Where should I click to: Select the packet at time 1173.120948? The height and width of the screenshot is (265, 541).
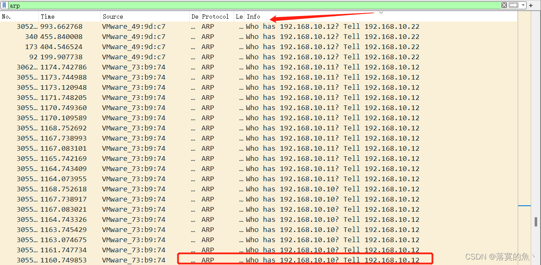click(x=259, y=87)
